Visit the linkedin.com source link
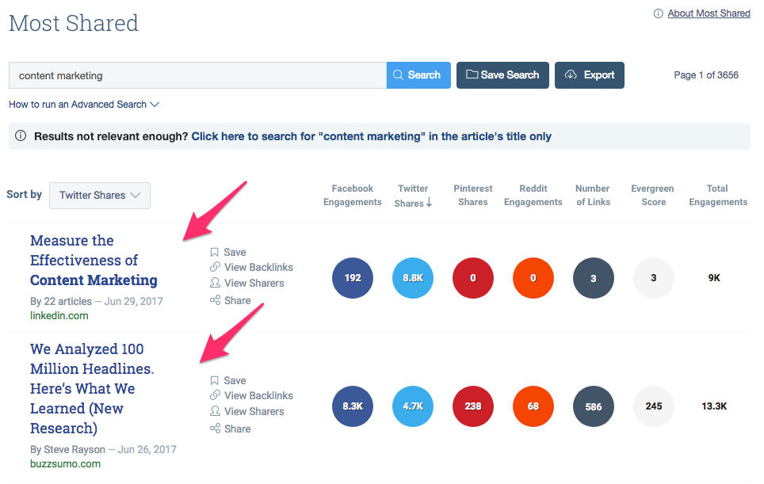The height and width of the screenshot is (484, 764). pyautogui.click(x=59, y=314)
